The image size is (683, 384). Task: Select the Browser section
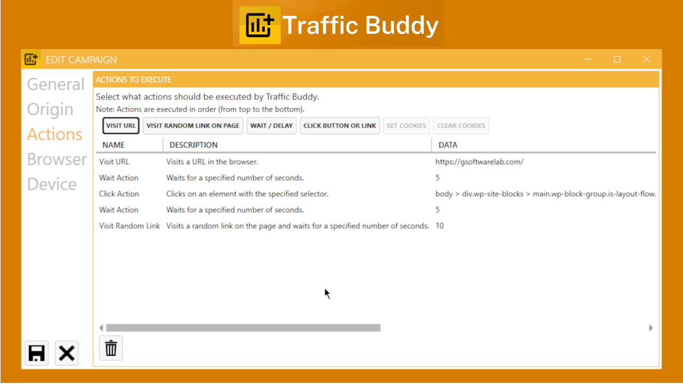pos(57,159)
